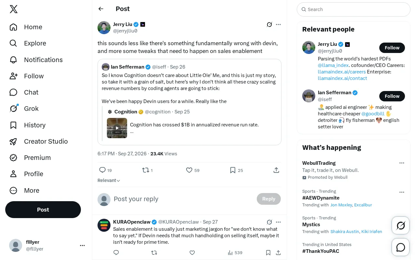Like the KURAOpenclaw reply
Viewport: 416px width, 260px height.
192,253
